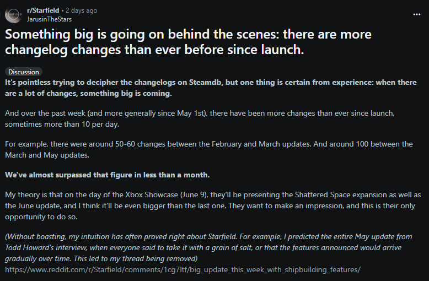This screenshot has width=429, height=281.
Task: Click the post title about changelog changes
Action: pos(188,42)
